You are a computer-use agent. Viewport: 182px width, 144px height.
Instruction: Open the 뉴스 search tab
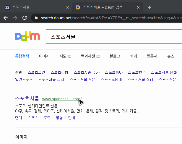click(x=171, y=56)
